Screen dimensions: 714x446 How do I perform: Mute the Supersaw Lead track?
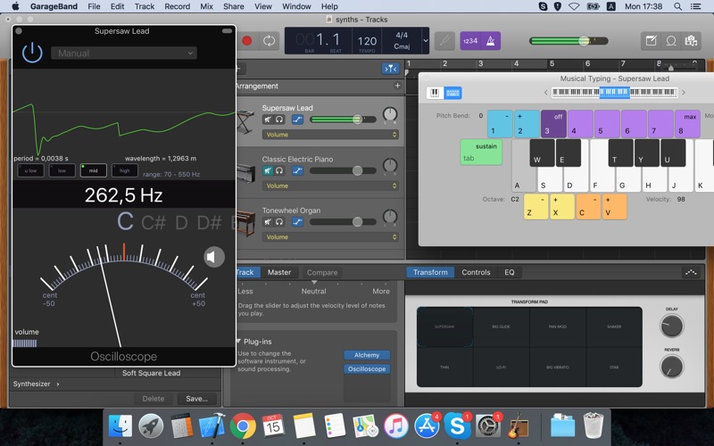tap(268, 120)
